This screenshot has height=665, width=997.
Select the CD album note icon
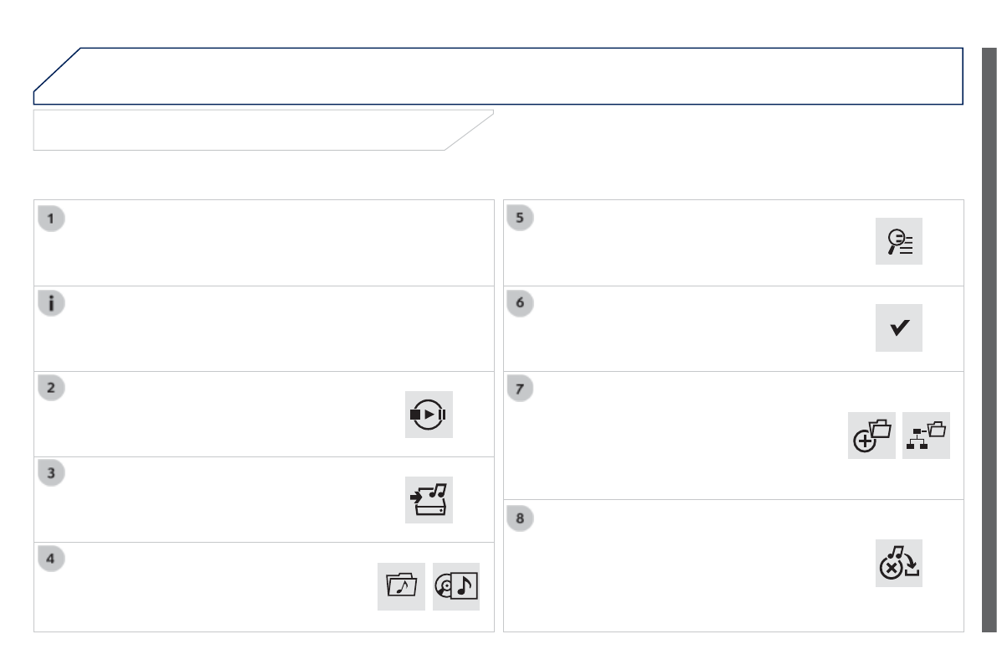pos(456,586)
